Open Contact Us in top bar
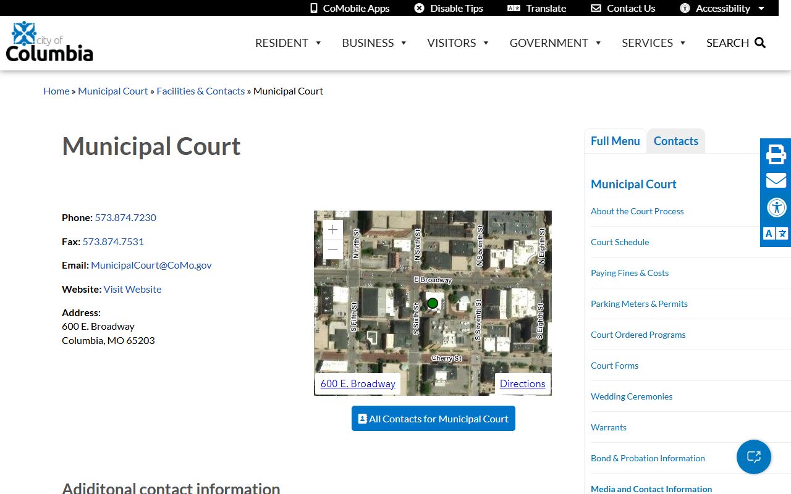 [x=623, y=8]
